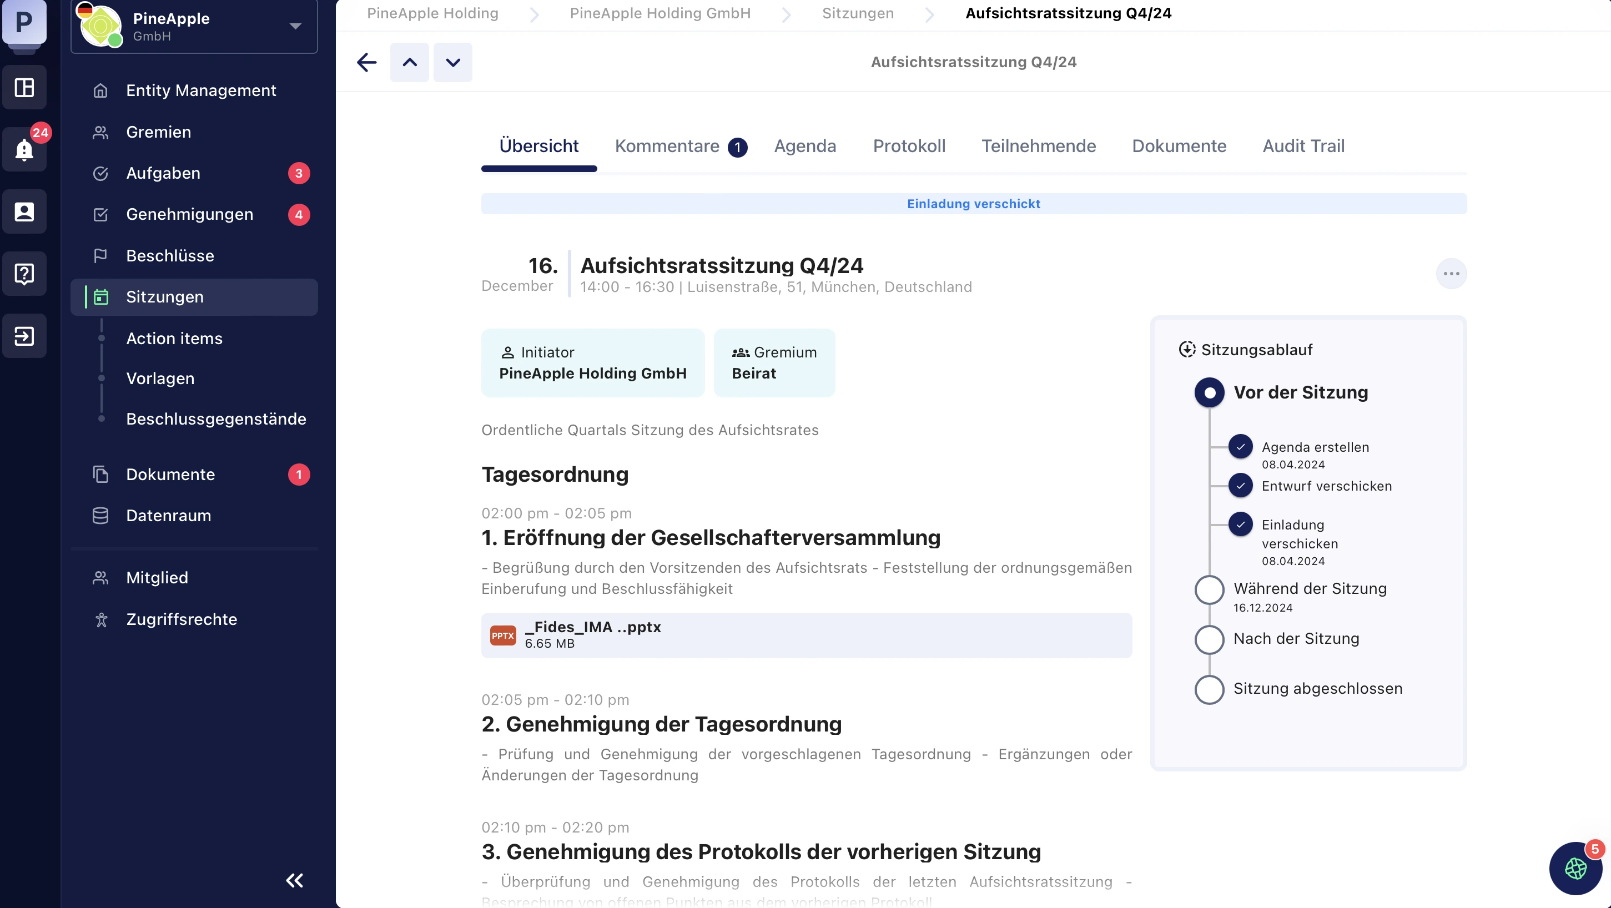The image size is (1611, 908).
Task: Switch to the Teilnehmende tab
Action: pyautogui.click(x=1038, y=146)
